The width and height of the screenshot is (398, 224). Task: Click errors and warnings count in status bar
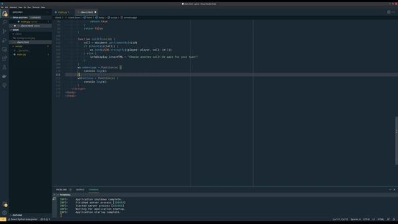[x=45, y=220]
